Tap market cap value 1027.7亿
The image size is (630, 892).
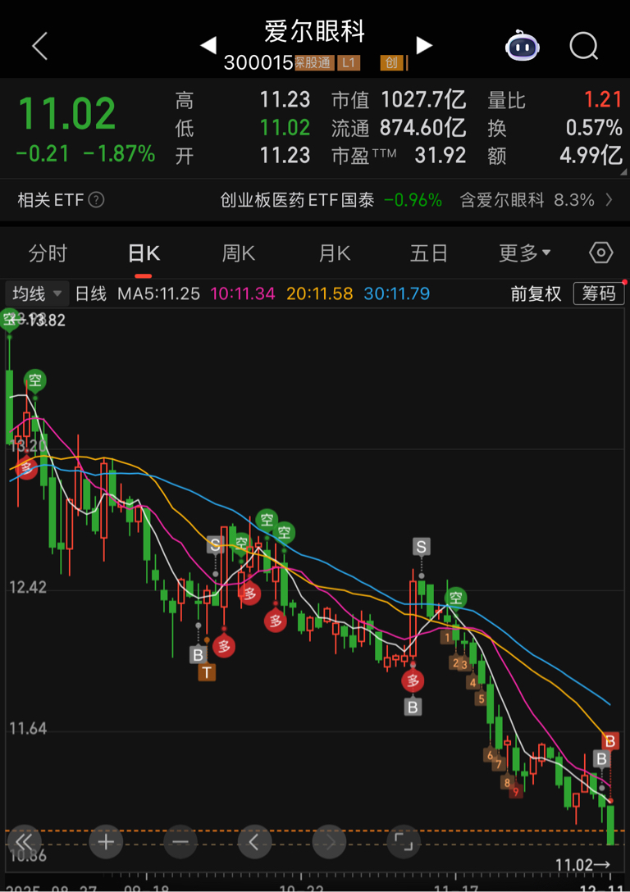423,100
